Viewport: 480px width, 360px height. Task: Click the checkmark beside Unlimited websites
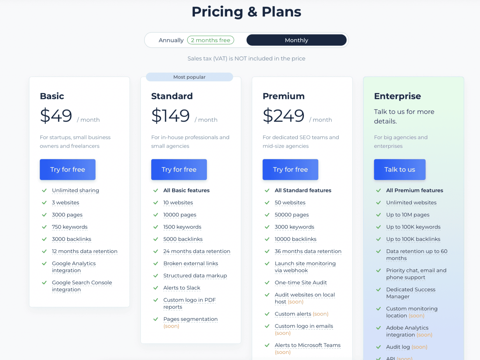coord(379,203)
